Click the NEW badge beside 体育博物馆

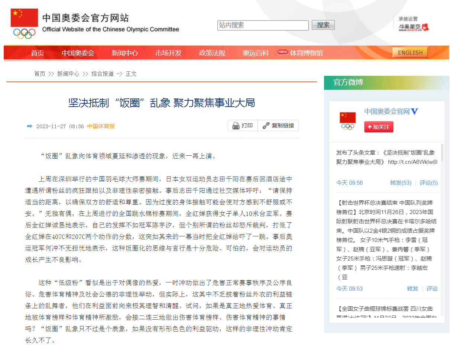pos(282,52)
